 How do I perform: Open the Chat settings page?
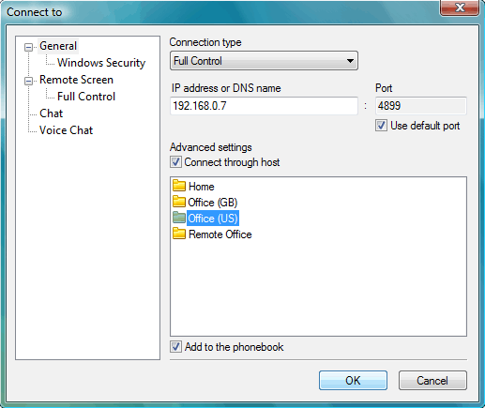tap(51, 113)
